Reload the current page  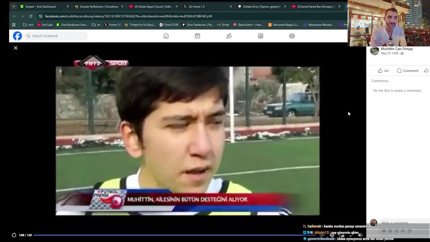click(31, 16)
